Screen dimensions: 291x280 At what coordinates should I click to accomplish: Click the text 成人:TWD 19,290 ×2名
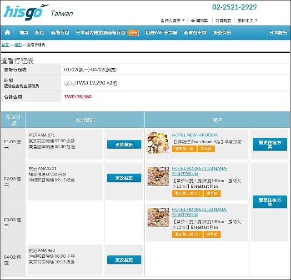point(91,83)
